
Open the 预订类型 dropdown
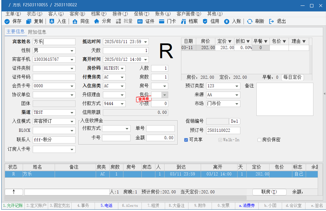(x=237, y=86)
